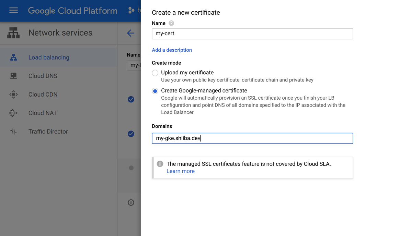412x236 pixels.
Task: Click the Add a description link
Action: 172,50
